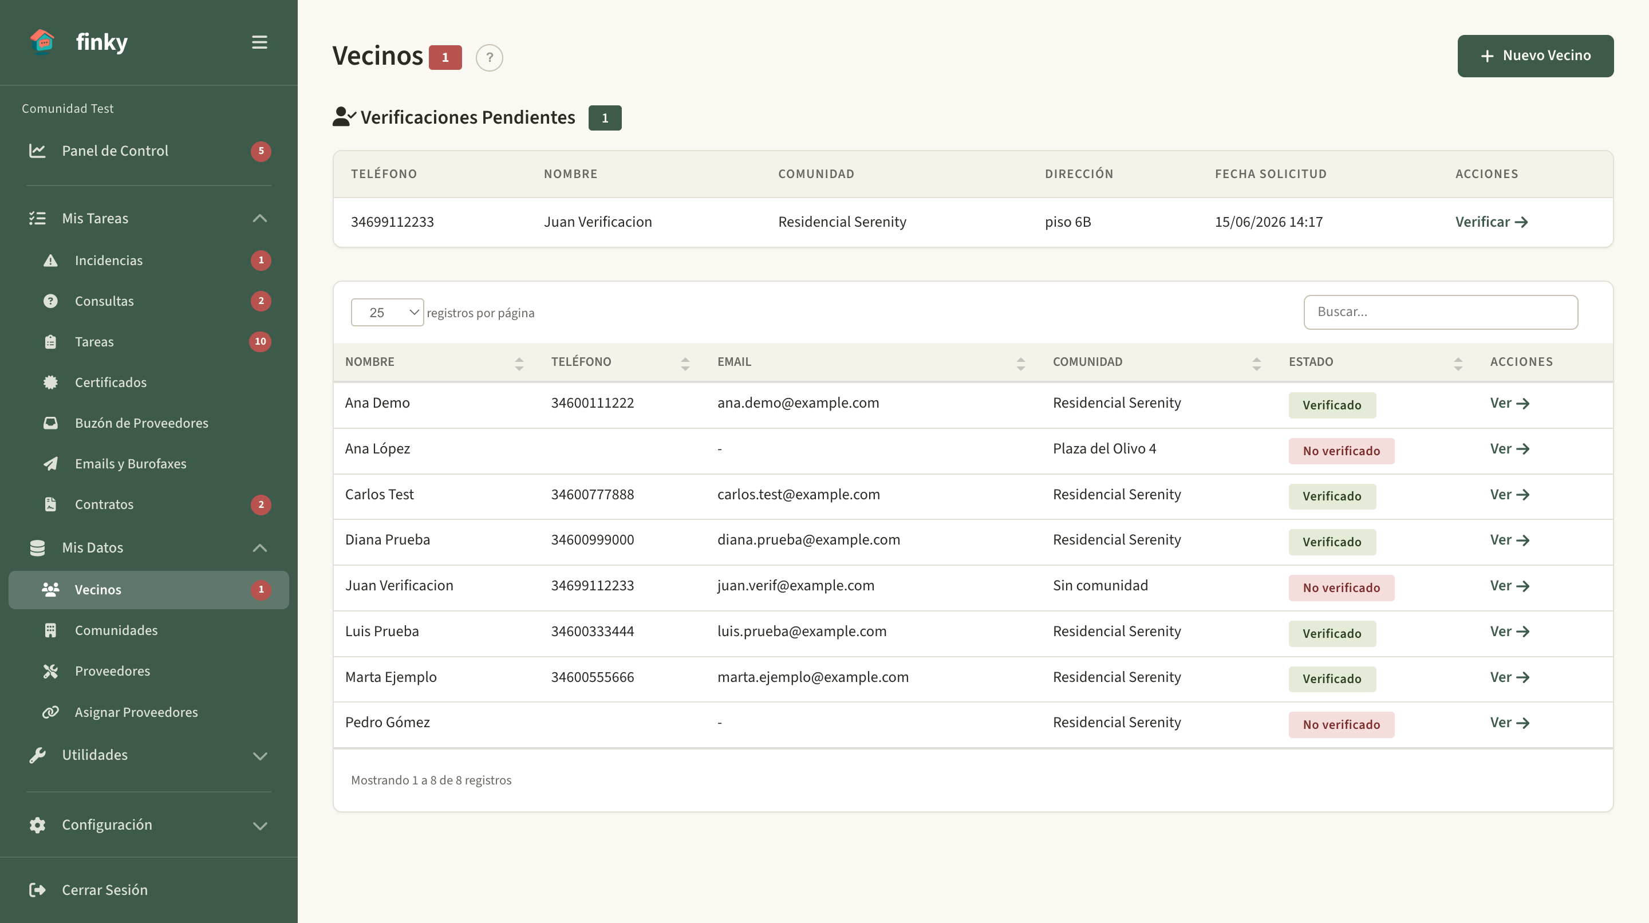The width and height of the screenshot is (1649, 923).
Task: Click the Cerrar Sesión label
Action: (x=104, y=890)
